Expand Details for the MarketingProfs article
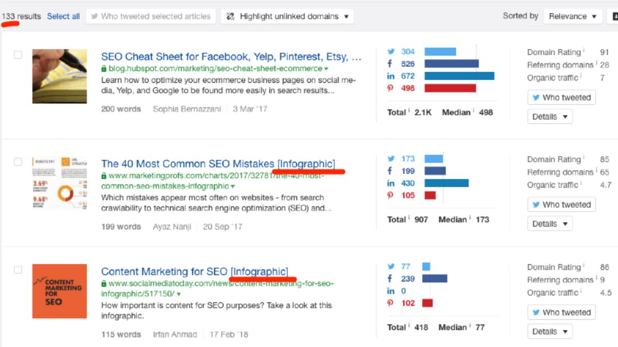 point(550,224)
